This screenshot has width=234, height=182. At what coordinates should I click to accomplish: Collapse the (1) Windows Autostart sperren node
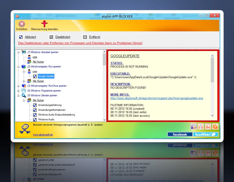point(18,52)
